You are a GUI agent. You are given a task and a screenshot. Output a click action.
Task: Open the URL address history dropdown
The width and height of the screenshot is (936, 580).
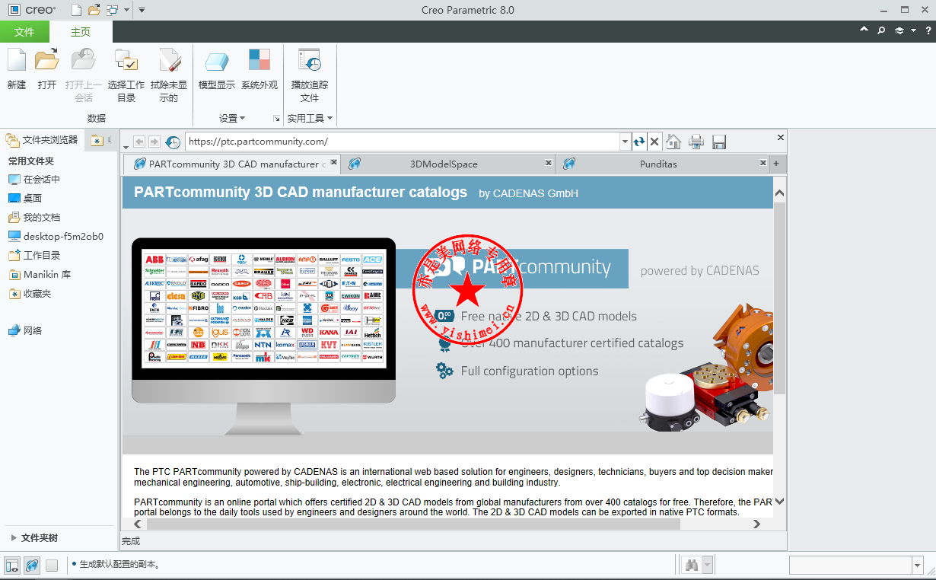625,142
